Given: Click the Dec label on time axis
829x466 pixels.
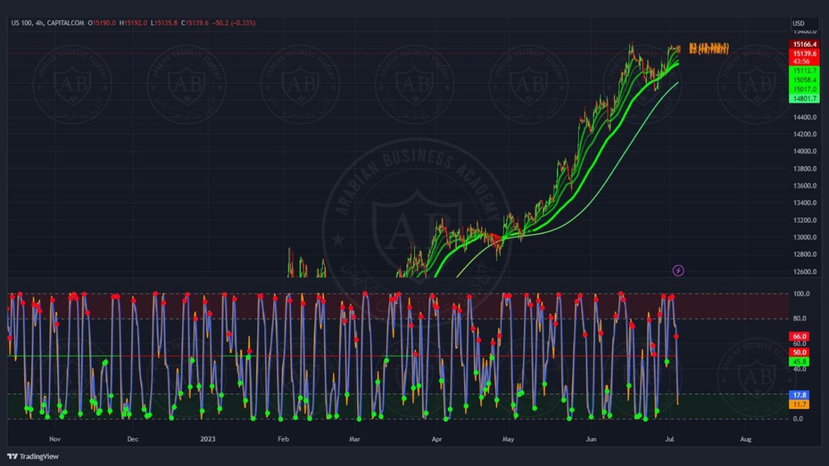Looking at the screenshot, I should click(133, 439).
